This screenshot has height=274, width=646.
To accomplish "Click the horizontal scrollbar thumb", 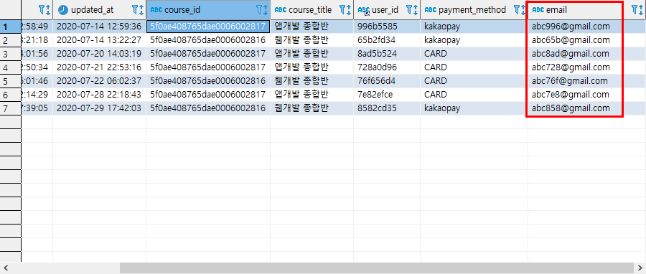I will pyautogui.click(x=376, y=268).
